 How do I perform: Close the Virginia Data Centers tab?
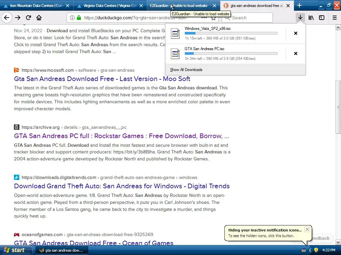tap(141, 6)
